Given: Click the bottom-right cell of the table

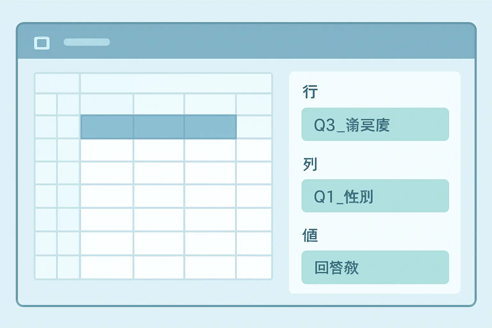Looking at the screenshot, I should click(x=254, y=267).
